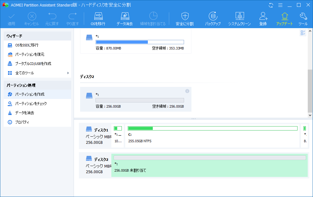Select the 870.00MB partition card
The width and height of the screenshot is (313, 197).
pyautogui.click(x=136, y=41)
